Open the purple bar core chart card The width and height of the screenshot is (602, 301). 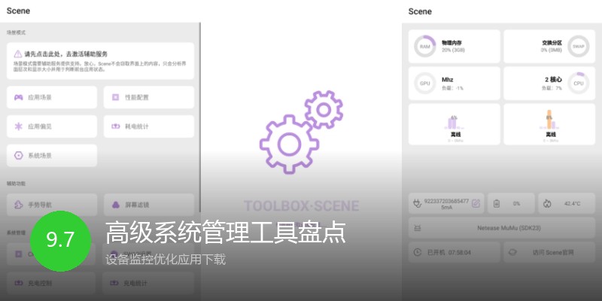pos(455,124)
